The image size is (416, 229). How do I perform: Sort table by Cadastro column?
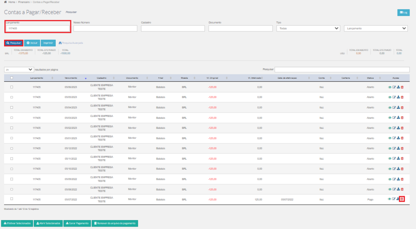(x=102, y=78)
